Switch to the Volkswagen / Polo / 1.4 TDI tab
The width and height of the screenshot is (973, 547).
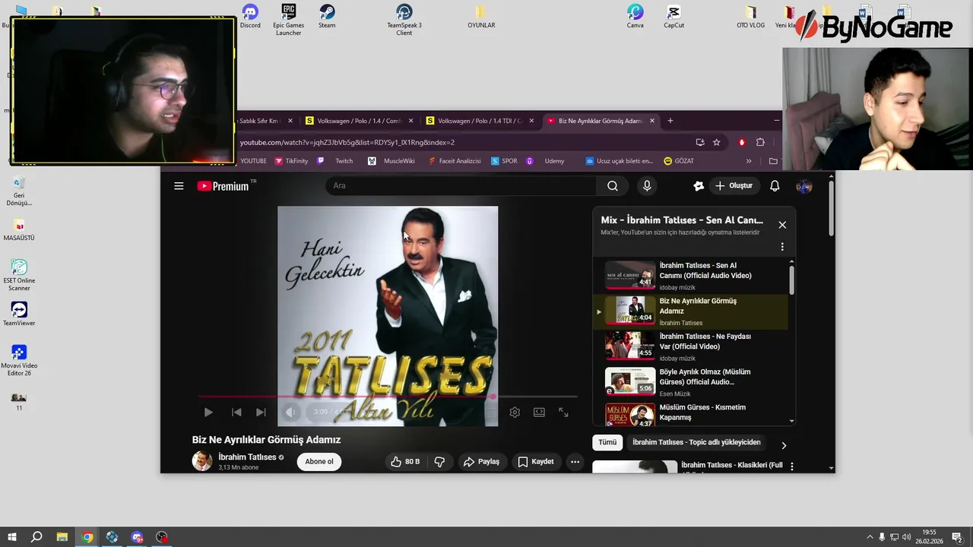(x=480, y=121)
